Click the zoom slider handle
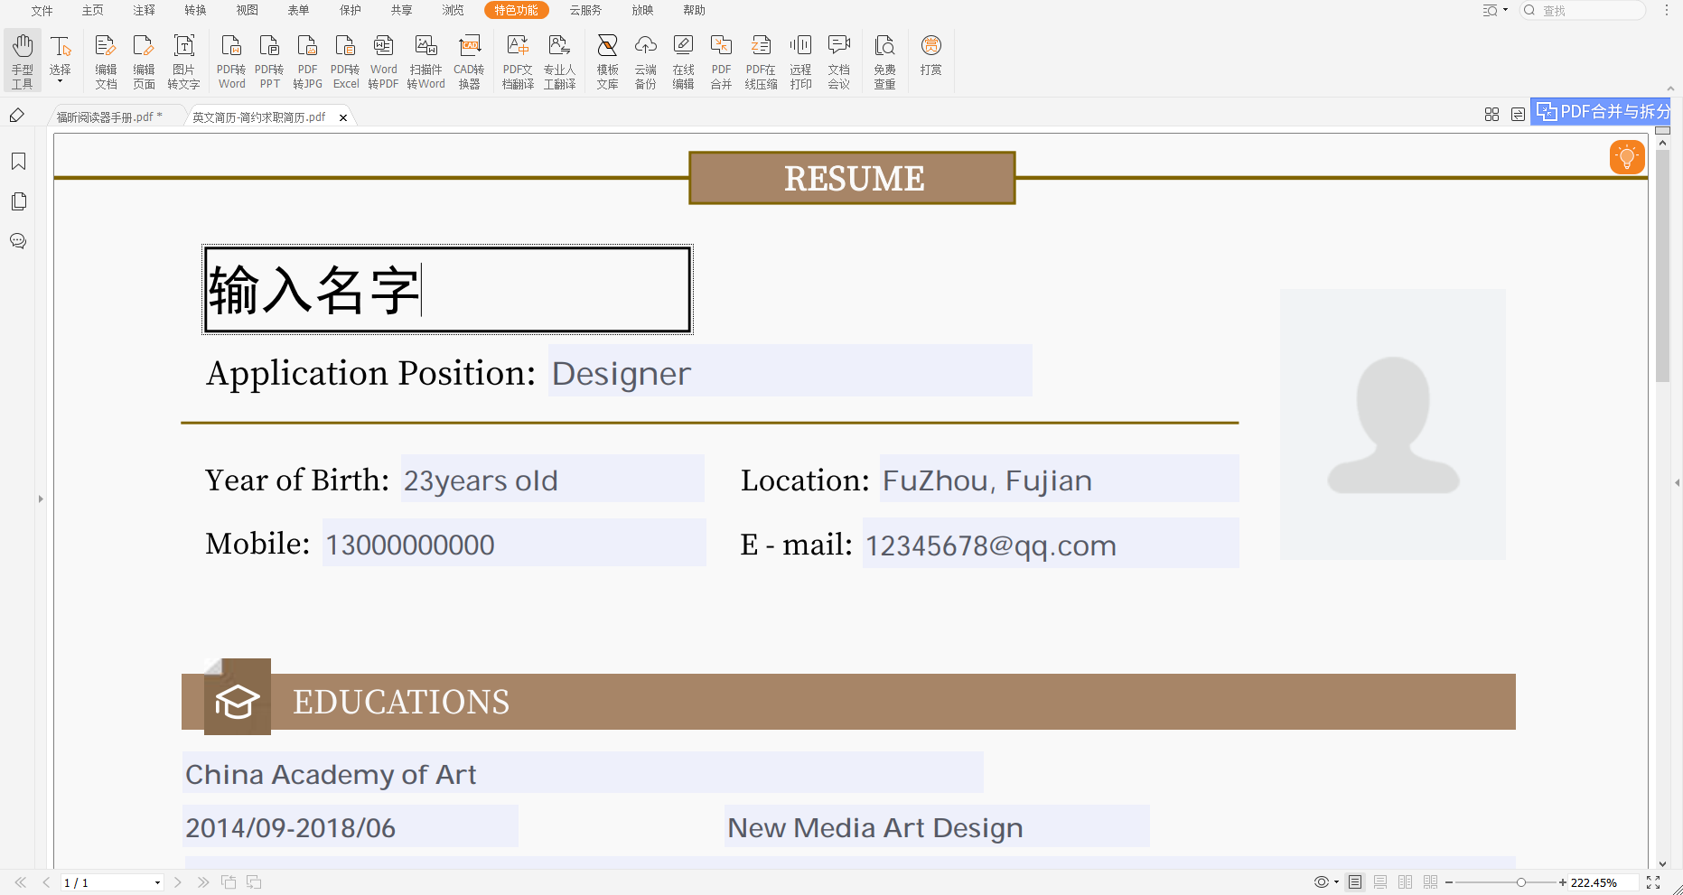 click(x=1521, y=882)
